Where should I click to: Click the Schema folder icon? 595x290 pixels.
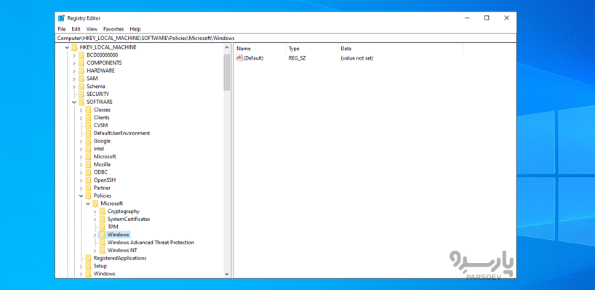pos(81,86)
